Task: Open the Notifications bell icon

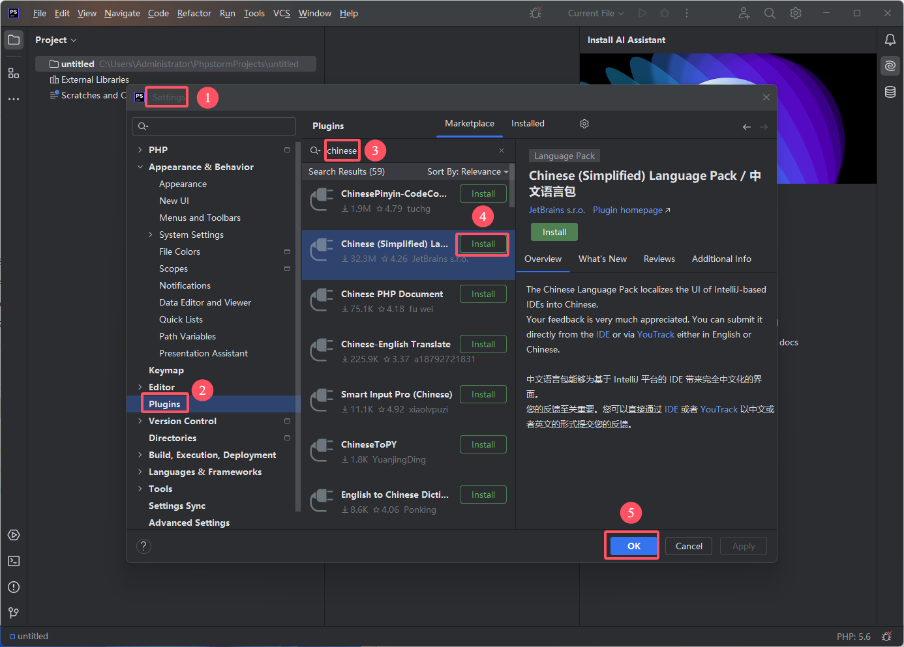Action: 890,40
